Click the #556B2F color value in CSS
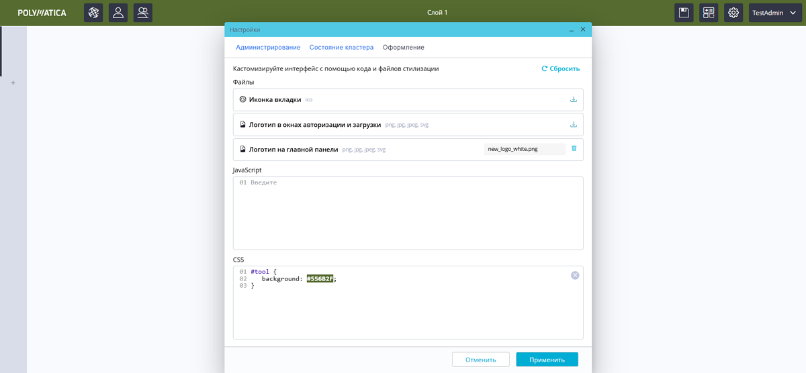This screenshot has width=806, height=373. coord(320,278)
